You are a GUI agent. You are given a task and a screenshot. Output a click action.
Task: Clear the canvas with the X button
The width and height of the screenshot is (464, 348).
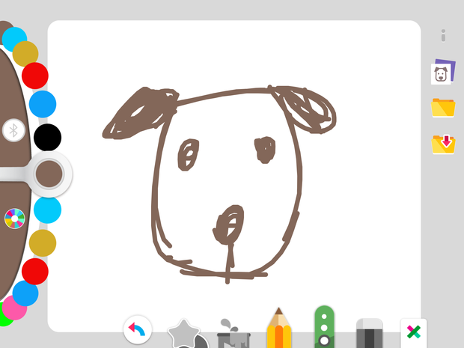point(413,332)
